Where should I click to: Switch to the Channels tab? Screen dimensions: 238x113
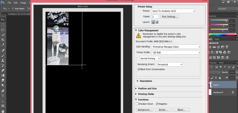(x=213, y=63)
